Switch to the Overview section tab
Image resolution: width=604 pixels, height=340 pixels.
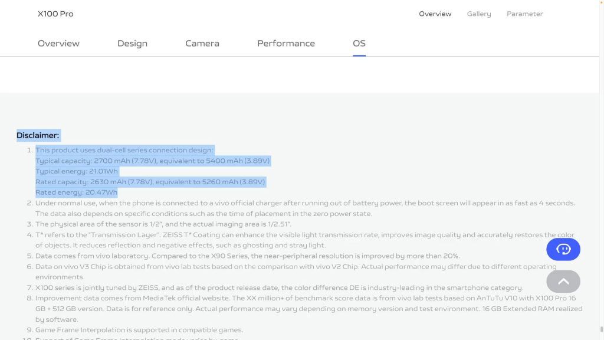[58, 43]
